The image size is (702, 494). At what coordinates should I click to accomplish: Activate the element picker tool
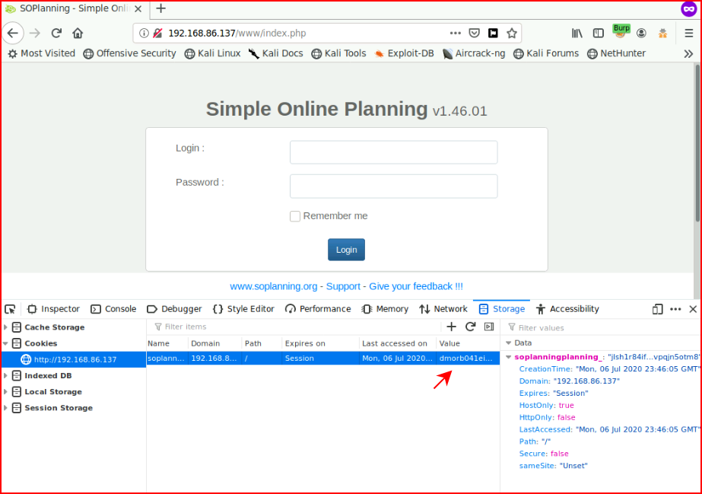coord(11,309)
